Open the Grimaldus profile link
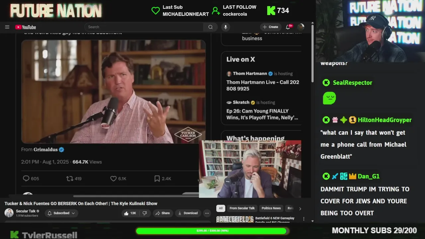Screen dimensions: 425x239 pyautogui.click(x=45, y=150)
